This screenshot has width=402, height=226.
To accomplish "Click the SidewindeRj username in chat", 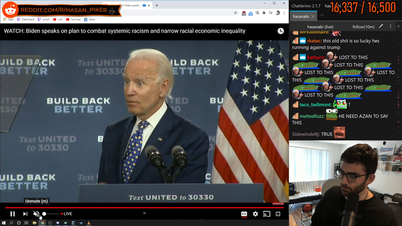I will click(306, 134).
